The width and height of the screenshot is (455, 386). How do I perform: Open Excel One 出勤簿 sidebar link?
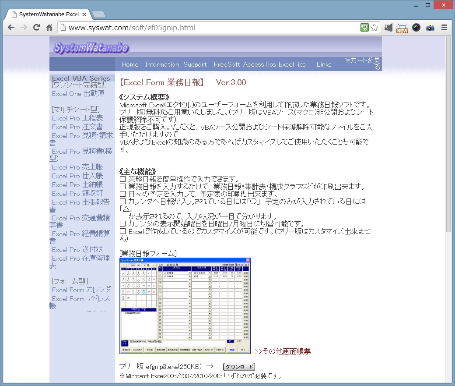pyautogui.click(x=78, y=94)
